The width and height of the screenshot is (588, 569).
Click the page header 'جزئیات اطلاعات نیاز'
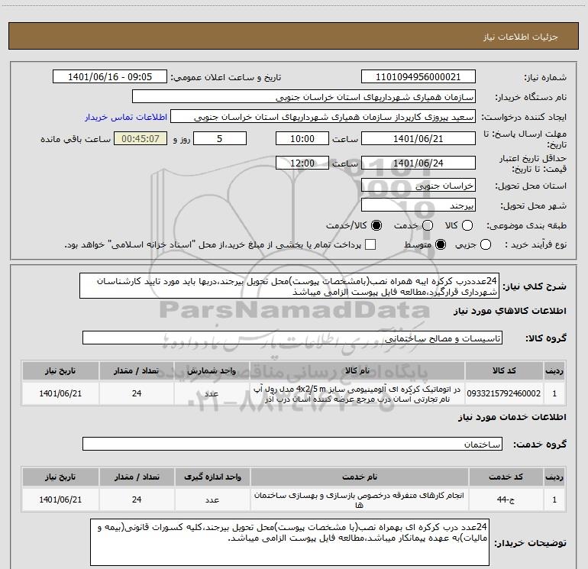point(520,37)
